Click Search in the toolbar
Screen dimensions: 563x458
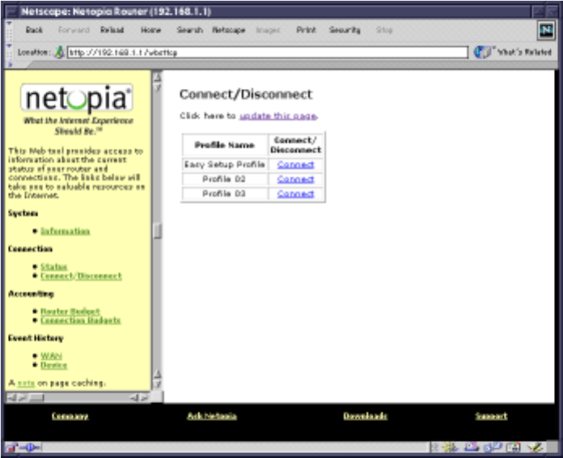click(189, 30)
